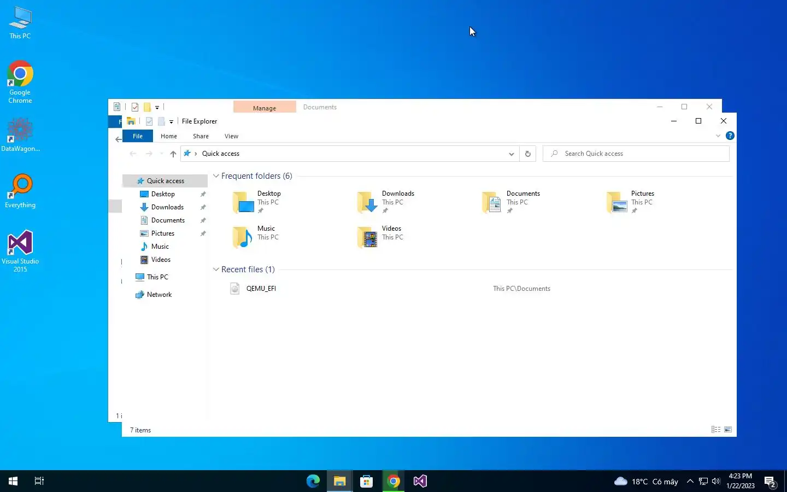Open recent locations dropdown arrow

point(162,154)
